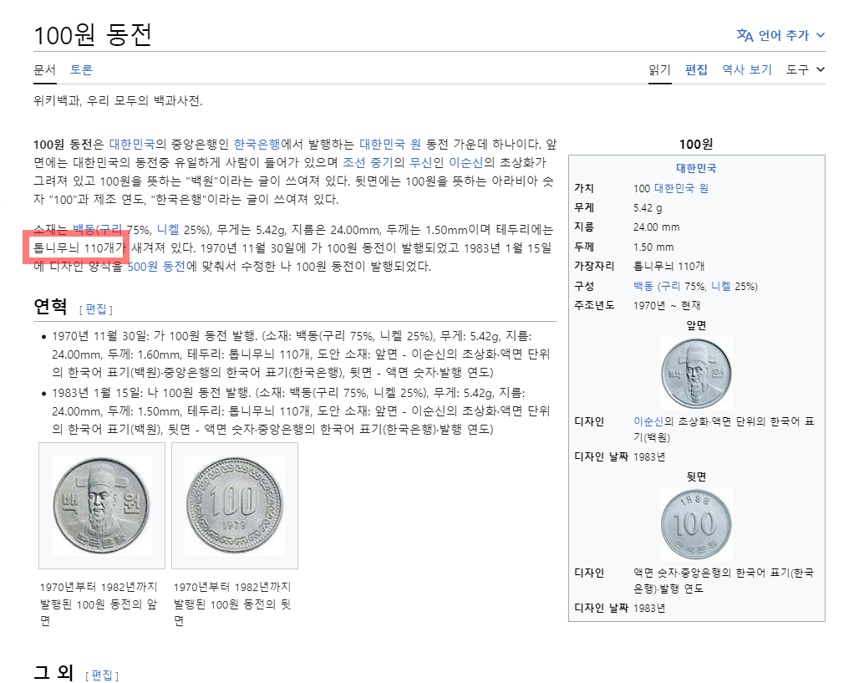Viewport: 864px width, 683px height.
Task: Click the 그 외 section heading
Action: (x=53, y=672)
